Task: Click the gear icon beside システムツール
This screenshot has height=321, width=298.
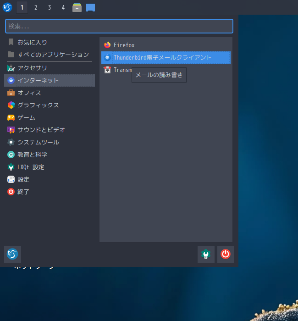Action: point(11,142)
